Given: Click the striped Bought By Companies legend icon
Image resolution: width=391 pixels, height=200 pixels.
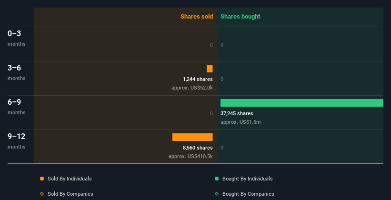Looking at the screenshot, I should point(217,194).
